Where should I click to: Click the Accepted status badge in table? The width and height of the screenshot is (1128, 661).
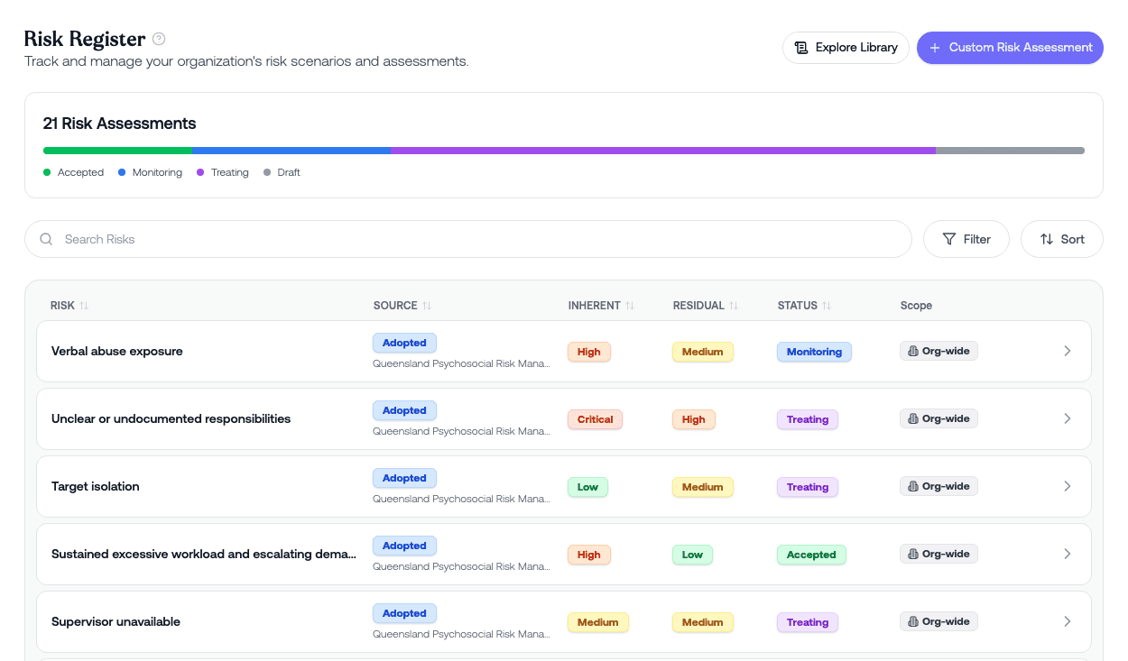[x=811, y=555]
